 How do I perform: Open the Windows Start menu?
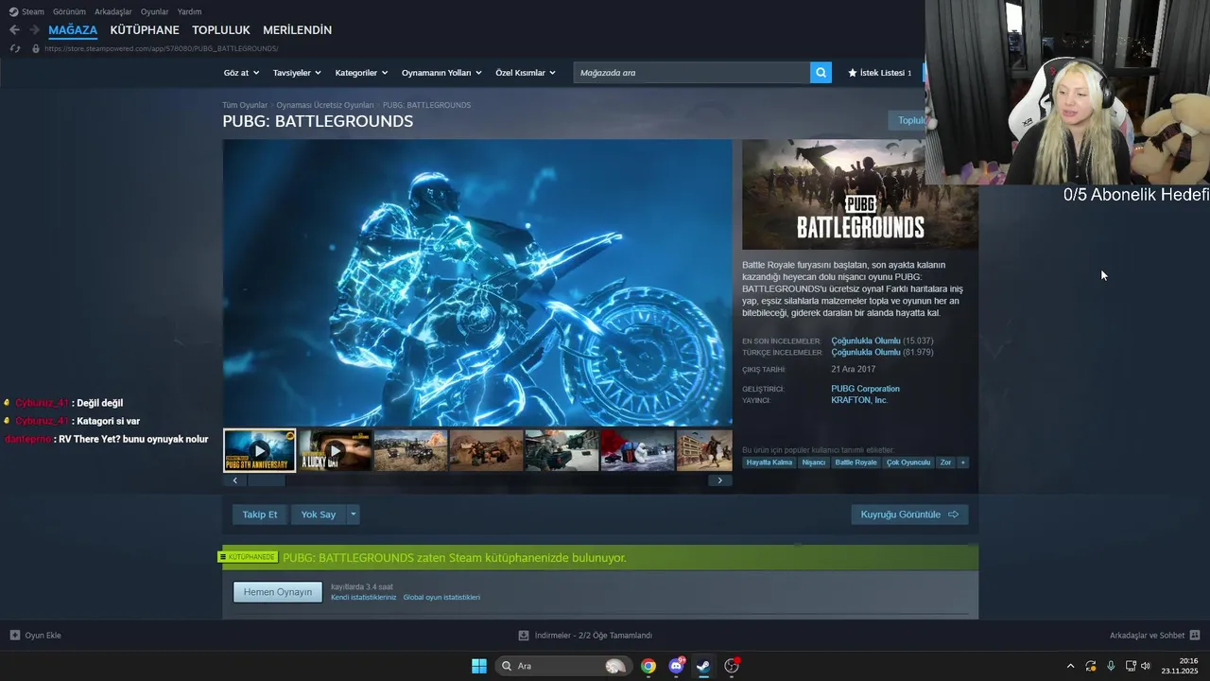tap(479, 666)
